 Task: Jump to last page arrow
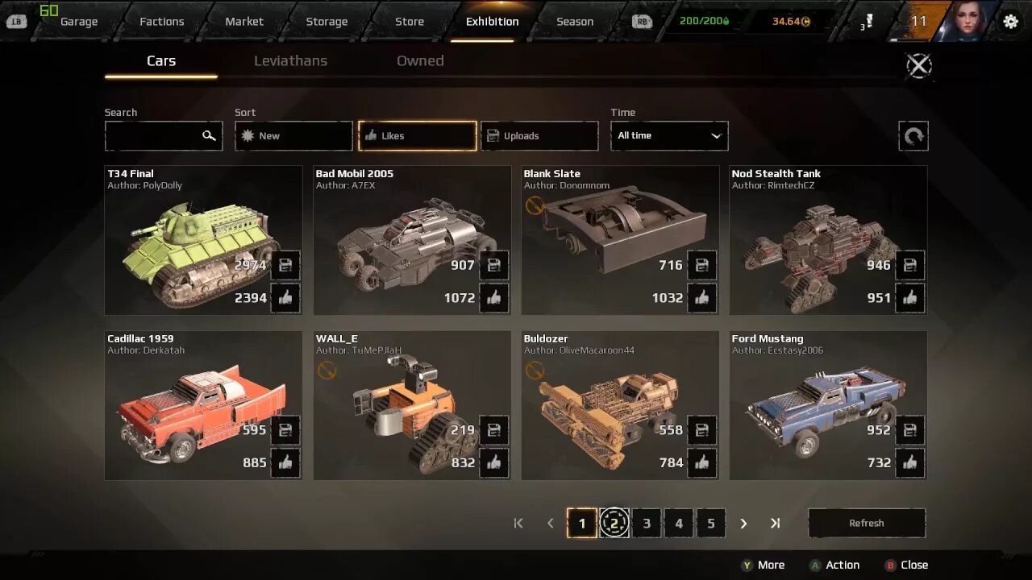(775, 524)
